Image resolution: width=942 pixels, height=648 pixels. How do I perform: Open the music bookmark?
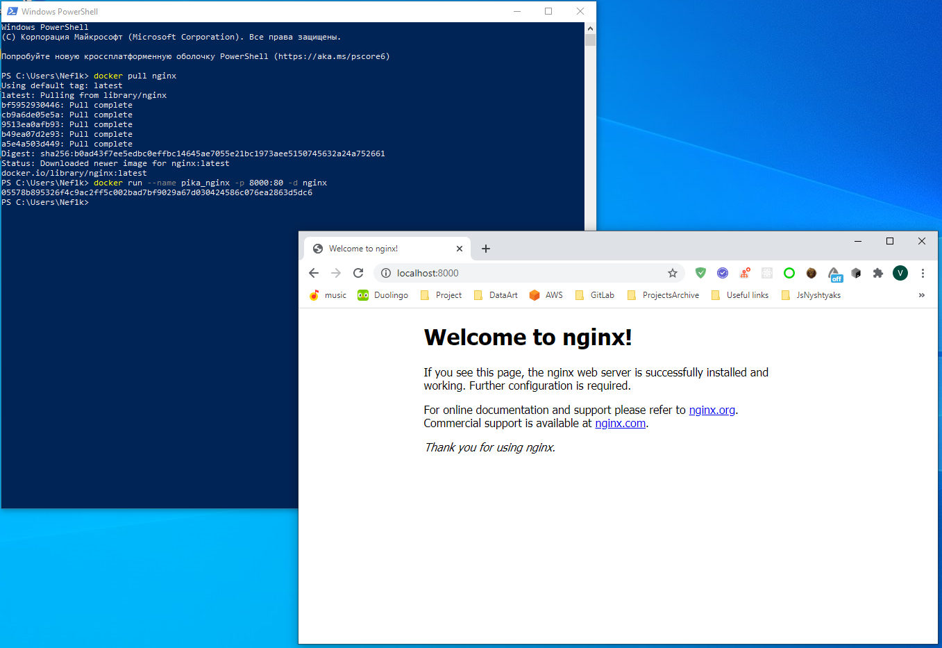point(327,295)
